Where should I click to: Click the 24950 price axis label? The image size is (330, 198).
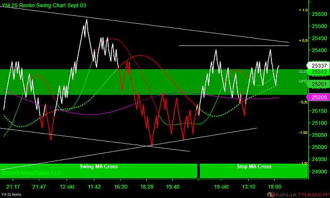click(319, 159)
